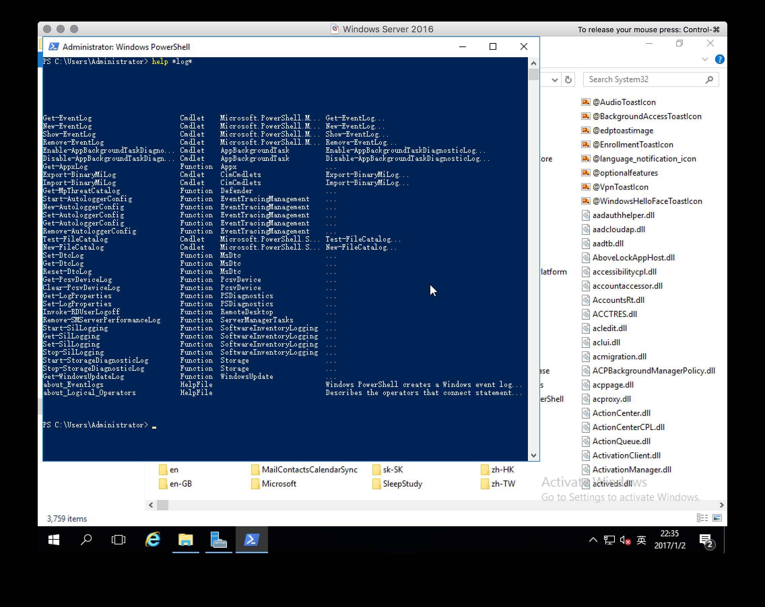Focus the Search System32 field
The width and height of the screenshot is (765, 607).
651,79
